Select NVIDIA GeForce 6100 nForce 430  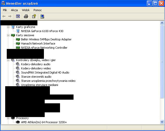pyautogui.click(x=42, y=31)
